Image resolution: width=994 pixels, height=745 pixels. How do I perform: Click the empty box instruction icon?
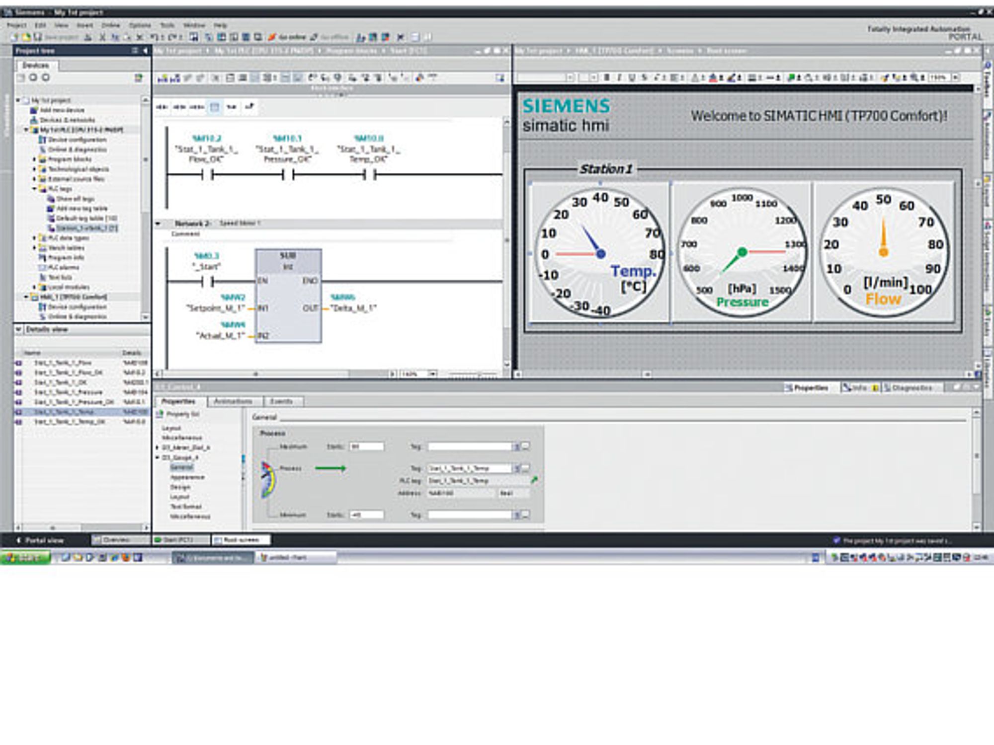tap(214, 107)
